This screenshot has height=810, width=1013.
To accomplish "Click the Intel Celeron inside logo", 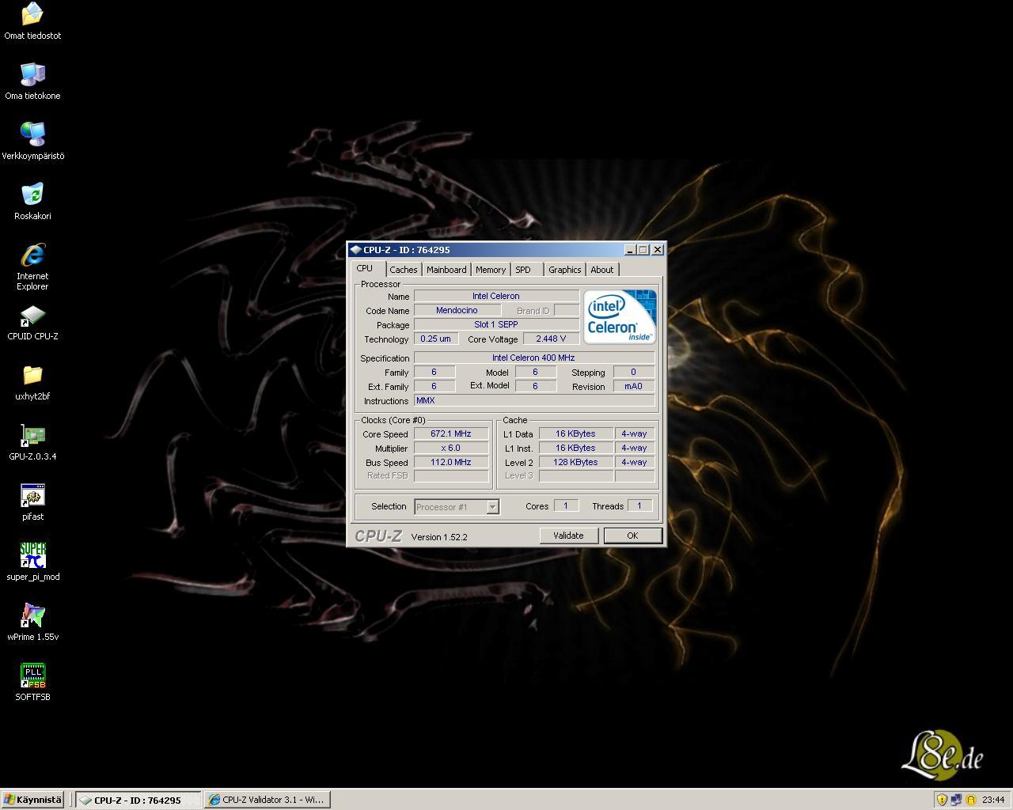I will (620, 316).
